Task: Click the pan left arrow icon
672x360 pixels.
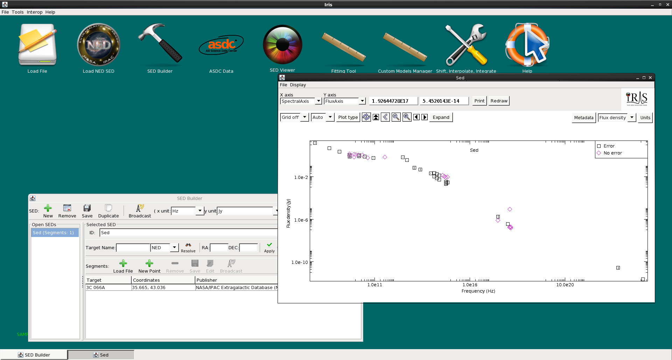Action: tap(416, 117)
